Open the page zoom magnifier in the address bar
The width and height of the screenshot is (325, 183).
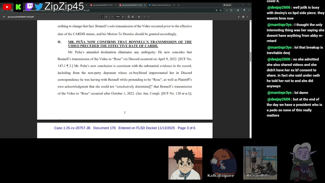click(217, 10)
